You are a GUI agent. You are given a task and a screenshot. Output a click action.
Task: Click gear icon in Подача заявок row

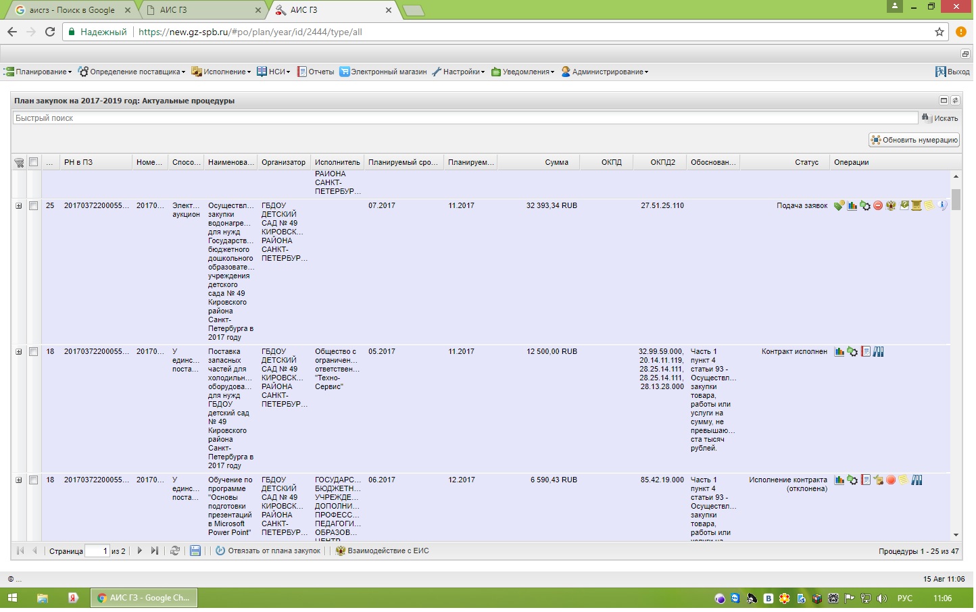tap(865, 206)
